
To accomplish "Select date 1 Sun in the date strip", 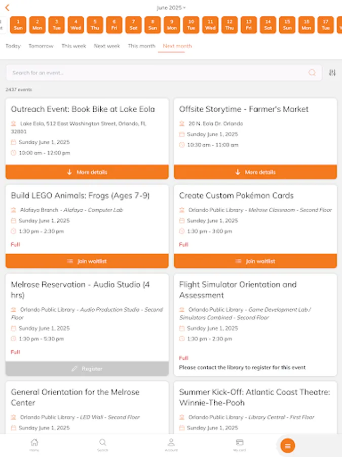I will coord(18,24).
